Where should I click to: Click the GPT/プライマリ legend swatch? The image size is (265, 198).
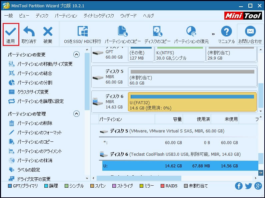coord(10,186)
